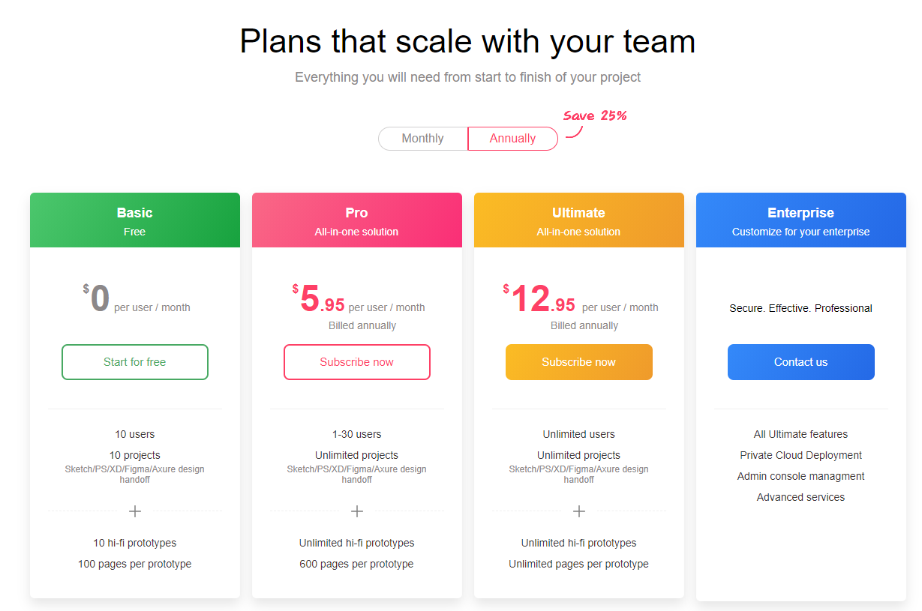Expand the plus icon in Ultimate plan
The width and height of the screenshot is (922, 611).
[x=579, y=511]
